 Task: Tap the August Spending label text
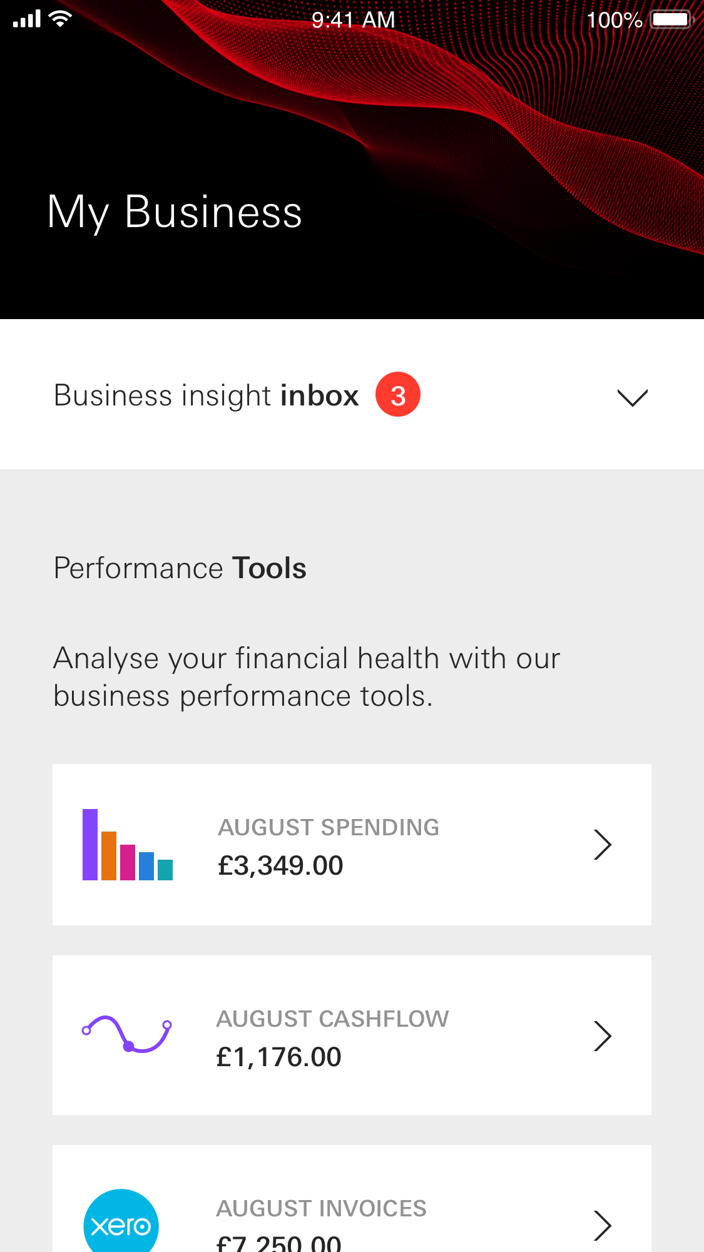point(329,827)
